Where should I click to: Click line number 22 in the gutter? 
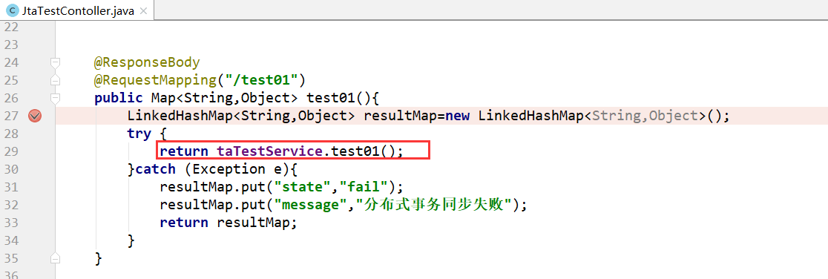click(10, 27)
